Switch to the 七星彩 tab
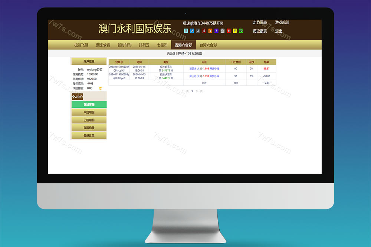Screen dimensions: 371x247 click(x=162, y=45)
